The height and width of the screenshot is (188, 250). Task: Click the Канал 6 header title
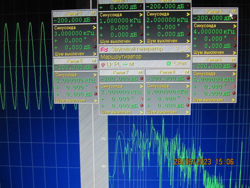(214, 60)
